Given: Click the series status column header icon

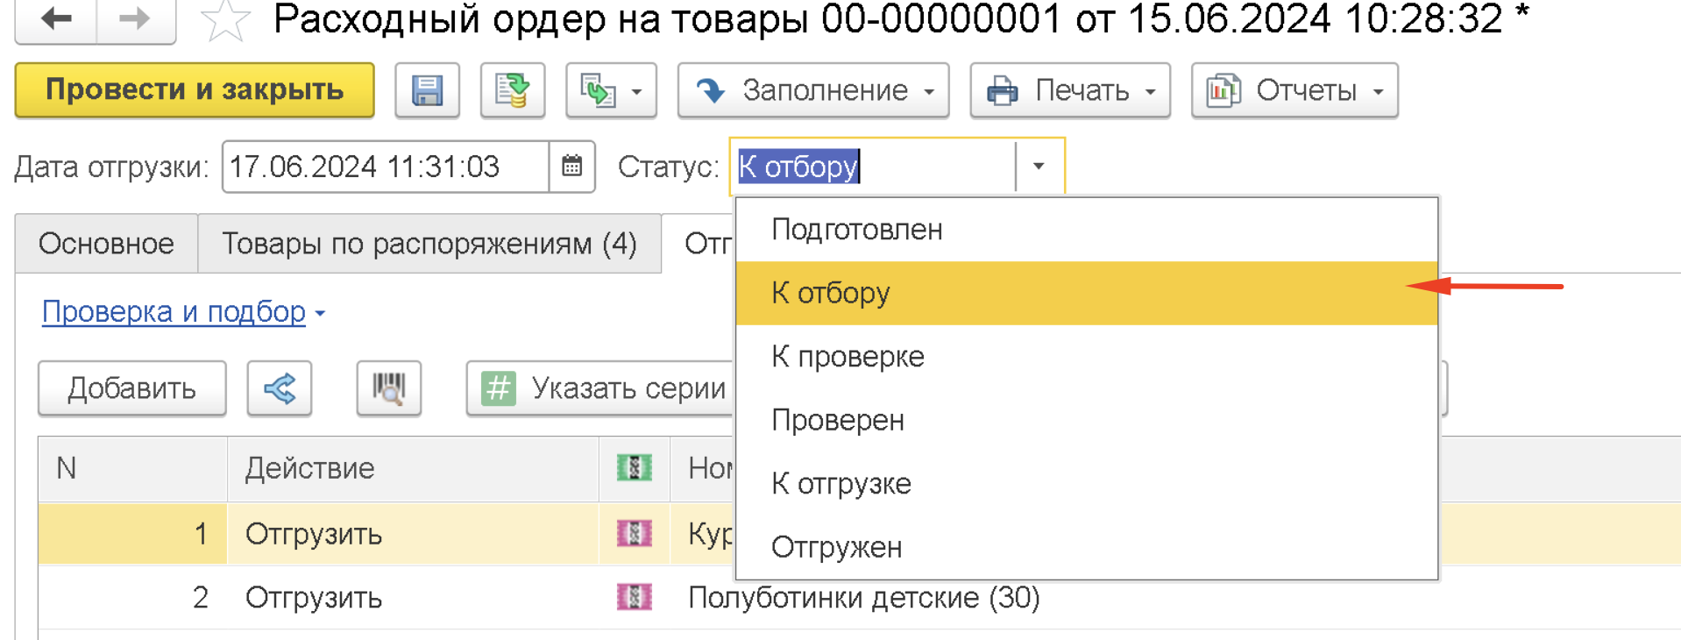Looking at the screenshot, I should click(635, 469).
